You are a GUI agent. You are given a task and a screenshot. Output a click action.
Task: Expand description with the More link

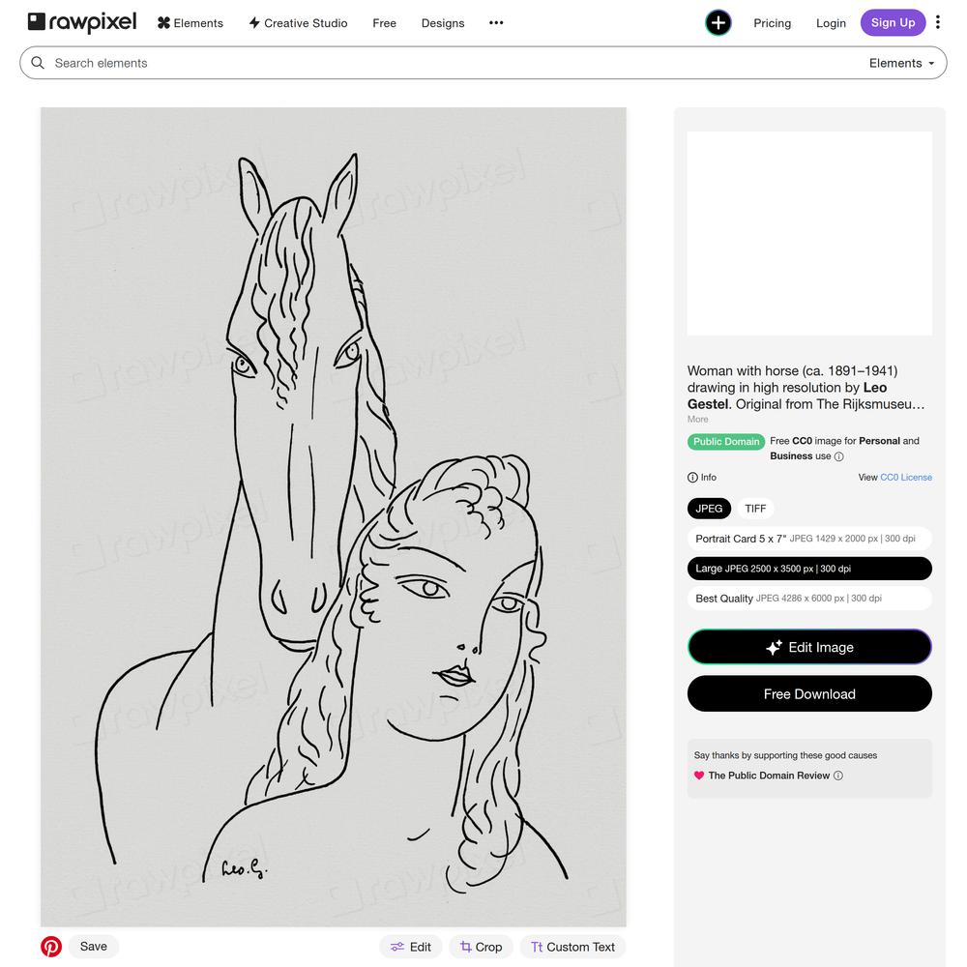click(x=697, y=420)
